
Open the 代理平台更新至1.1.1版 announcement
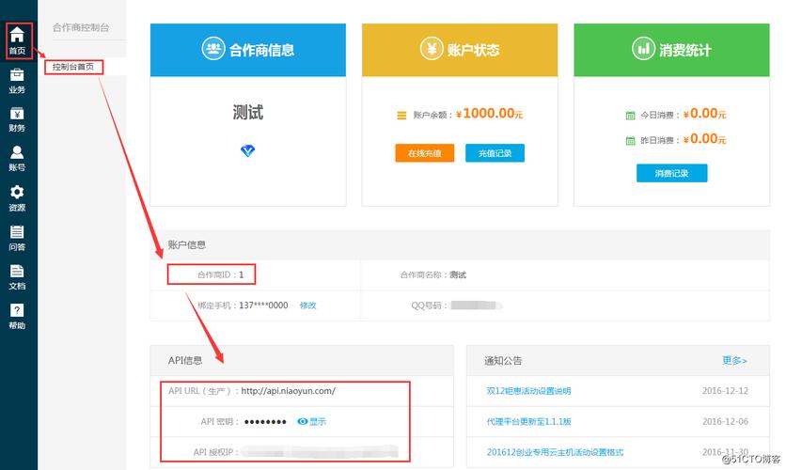pyautogui.click(x=528, y=421)
